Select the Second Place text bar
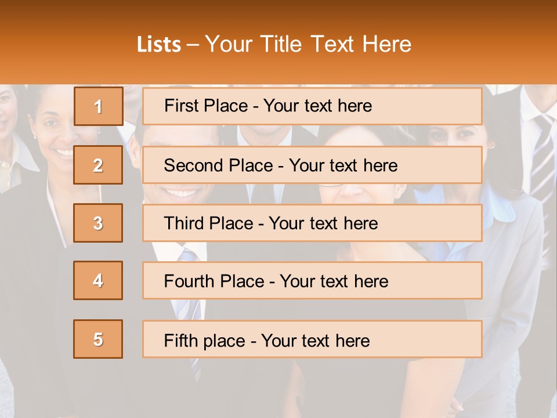This screenshot has height=418, width=557. point(312,165)
